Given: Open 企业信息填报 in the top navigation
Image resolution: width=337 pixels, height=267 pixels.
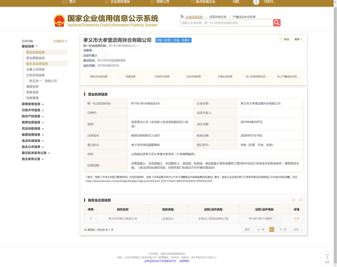Looking at the screenshot, I should (x=117, y=2).
